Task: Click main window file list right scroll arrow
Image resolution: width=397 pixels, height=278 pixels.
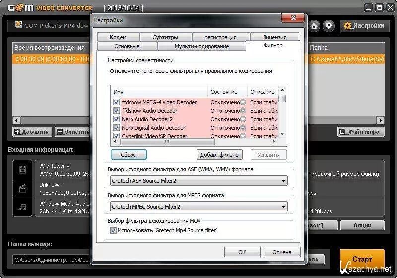Action: coord(380,120)
